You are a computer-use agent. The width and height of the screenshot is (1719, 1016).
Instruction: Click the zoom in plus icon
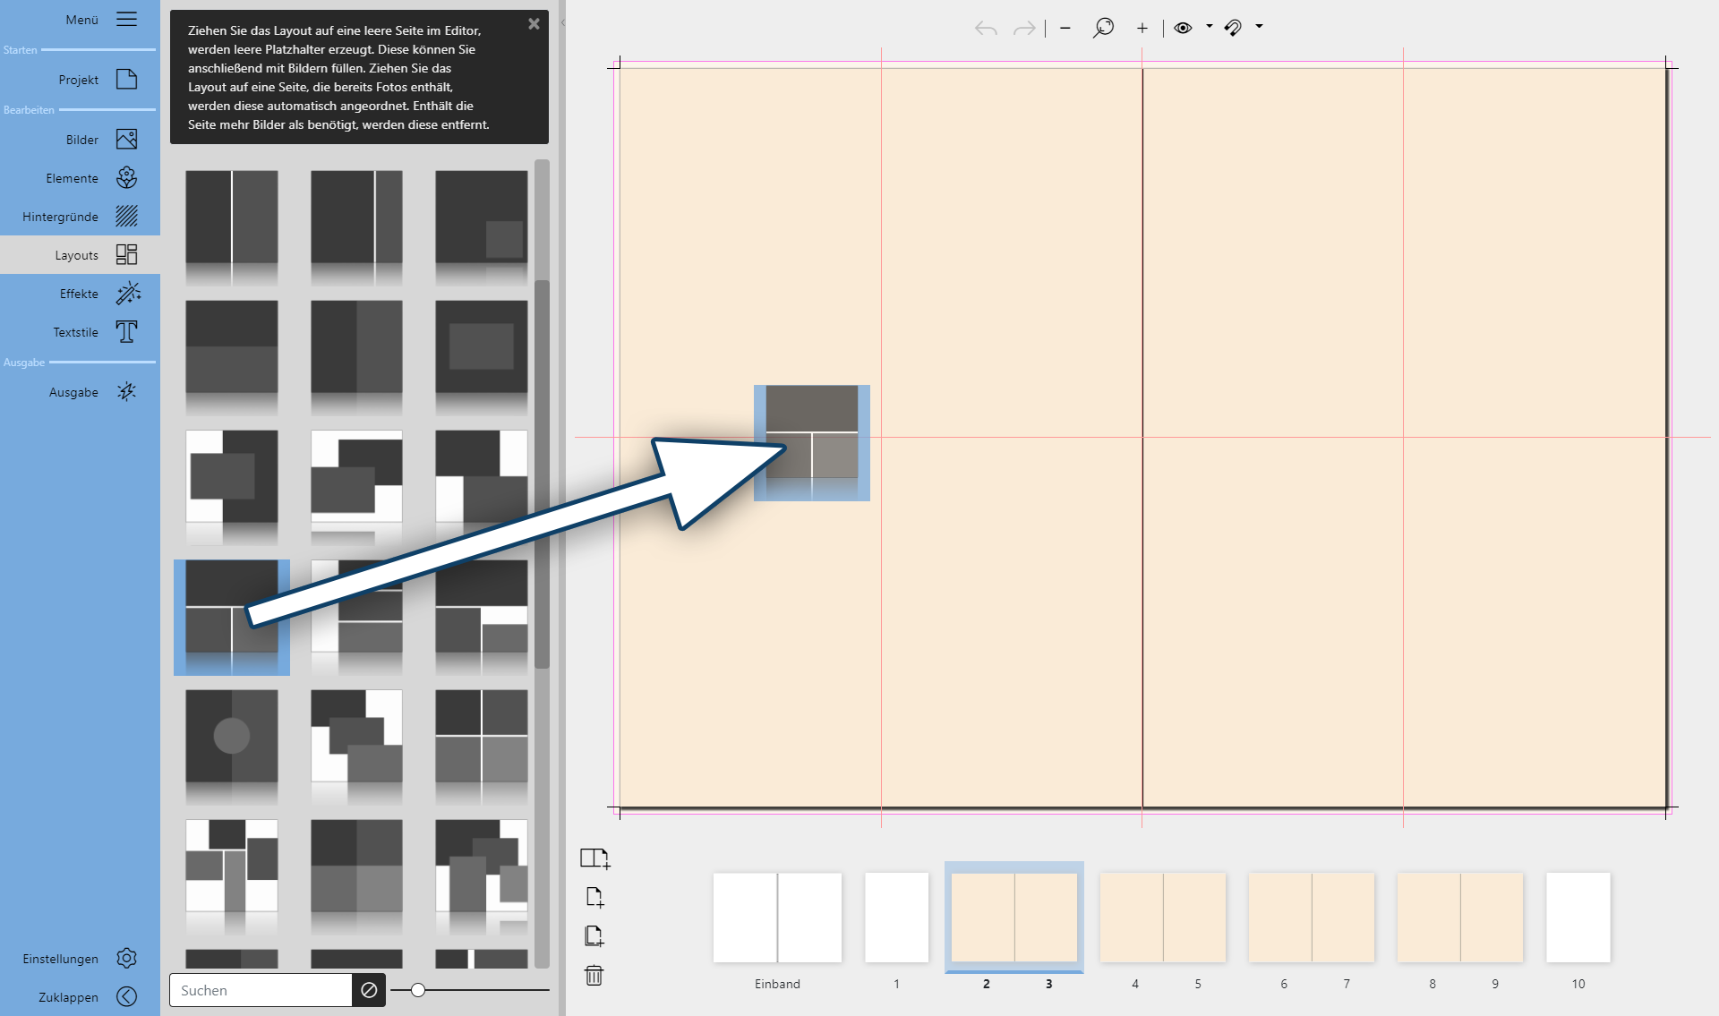coord(1142,28)
